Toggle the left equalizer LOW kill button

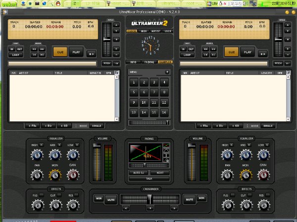pyautogui.click(x=77, y=145)
